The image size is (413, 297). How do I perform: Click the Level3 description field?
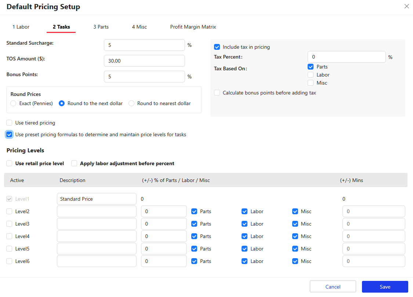(x=97, y=224)
